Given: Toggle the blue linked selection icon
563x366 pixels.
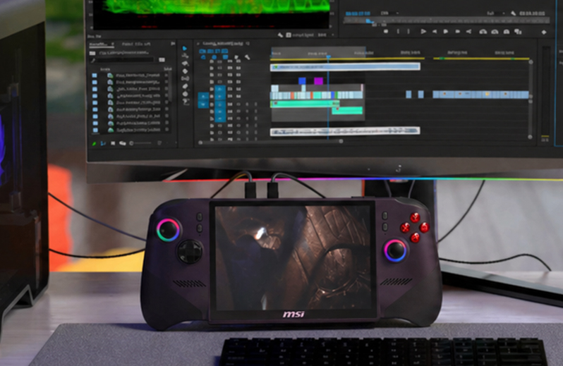Looking at the screenshot, I should [x=214, y=57].
